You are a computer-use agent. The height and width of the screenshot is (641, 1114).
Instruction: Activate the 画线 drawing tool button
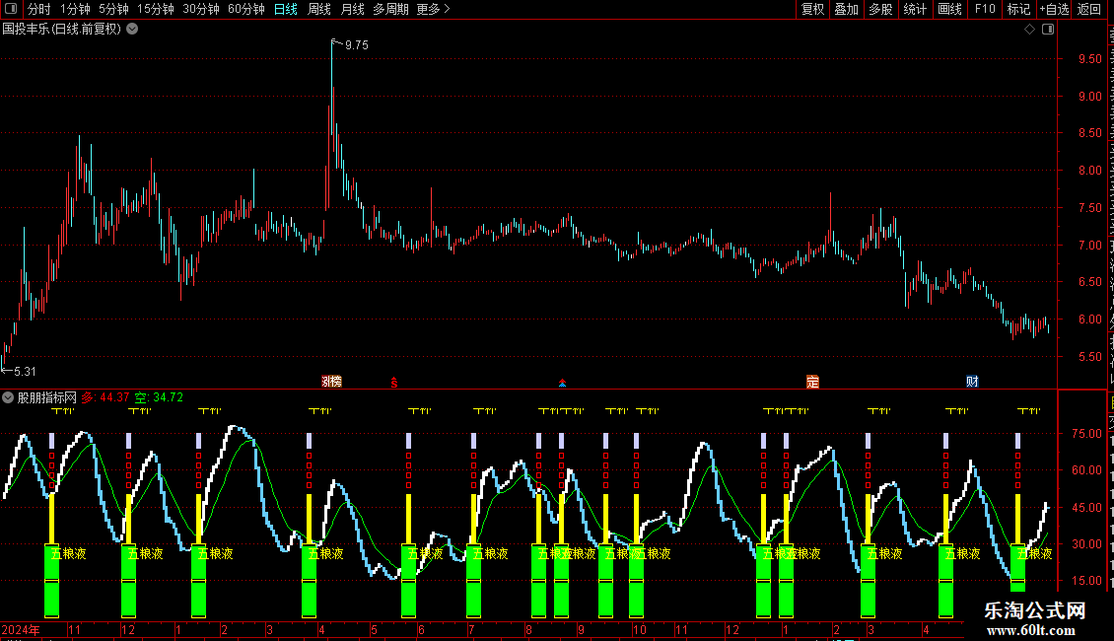[x=949, y=9]
